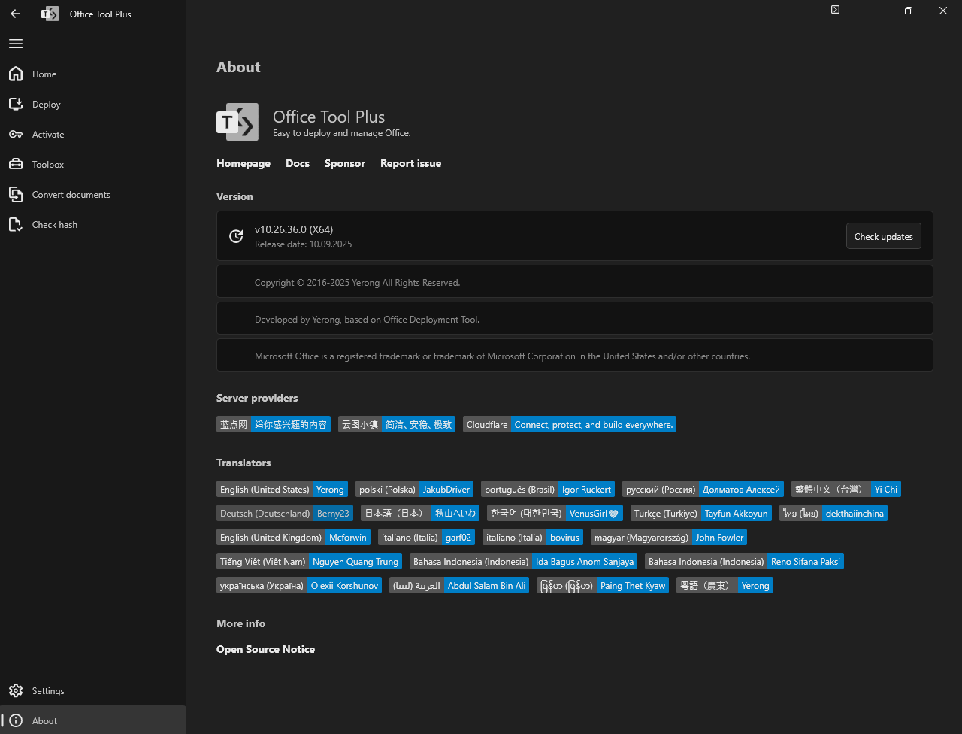
Task: Click the Office Tool Plus logo
Action: point(237,122)
